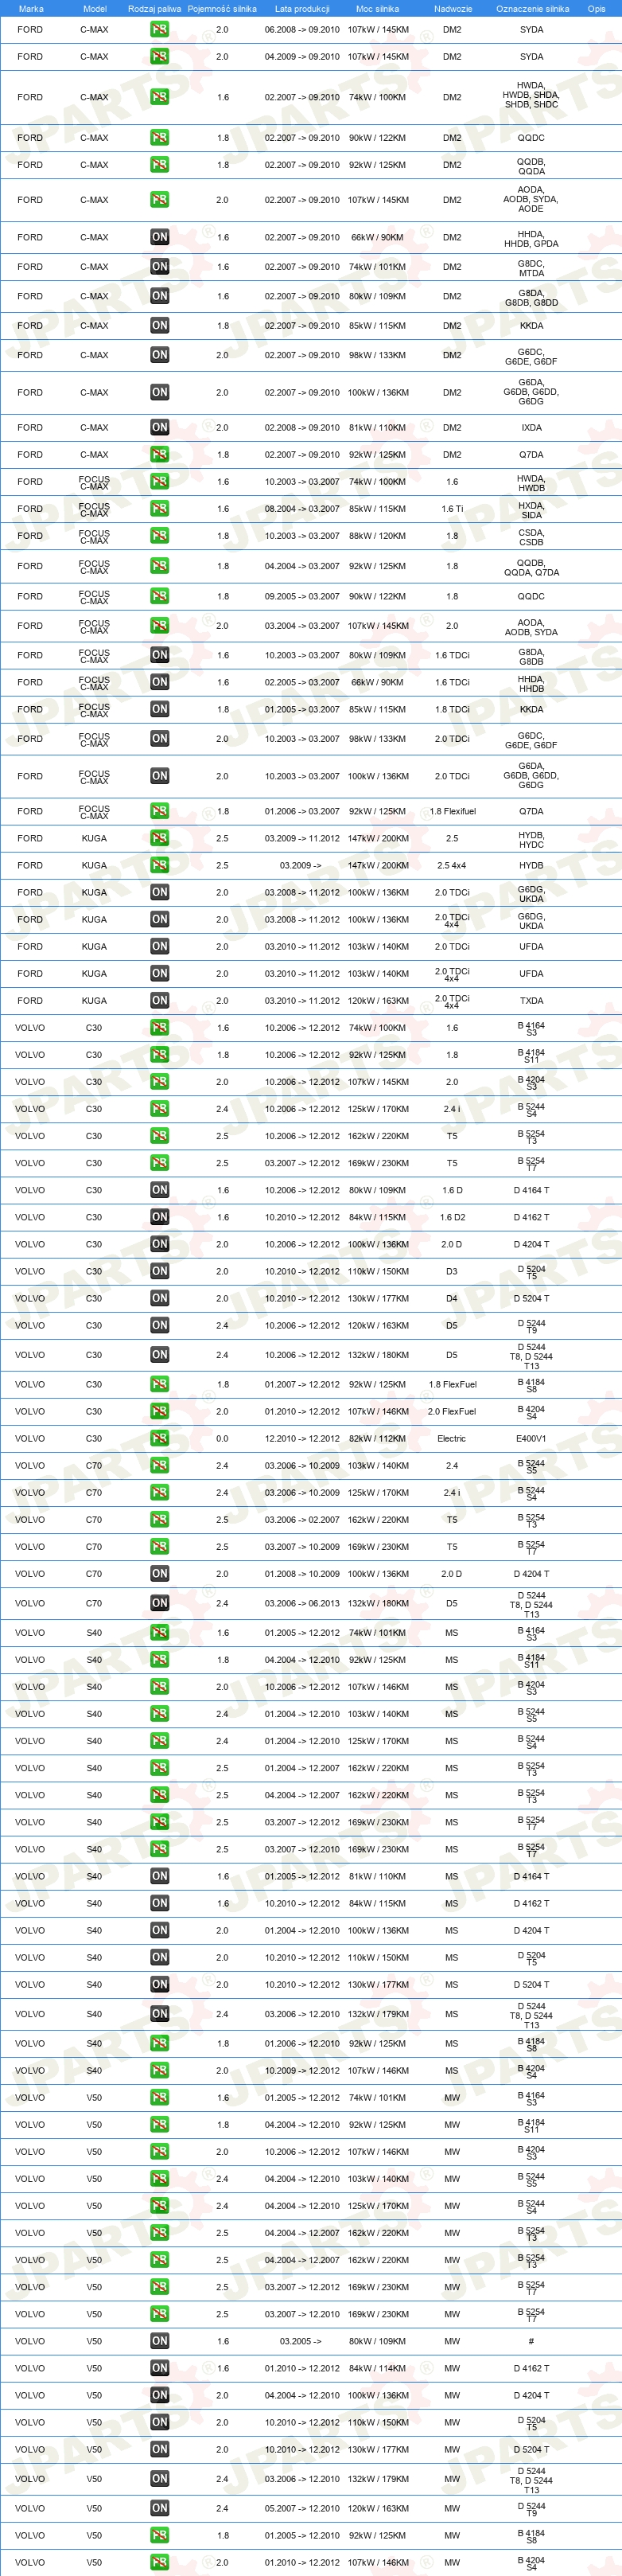Screen dimensions: 622x2576
Task: Select diesel ON icon in KUGA TXDA row
Action: 160,1000
